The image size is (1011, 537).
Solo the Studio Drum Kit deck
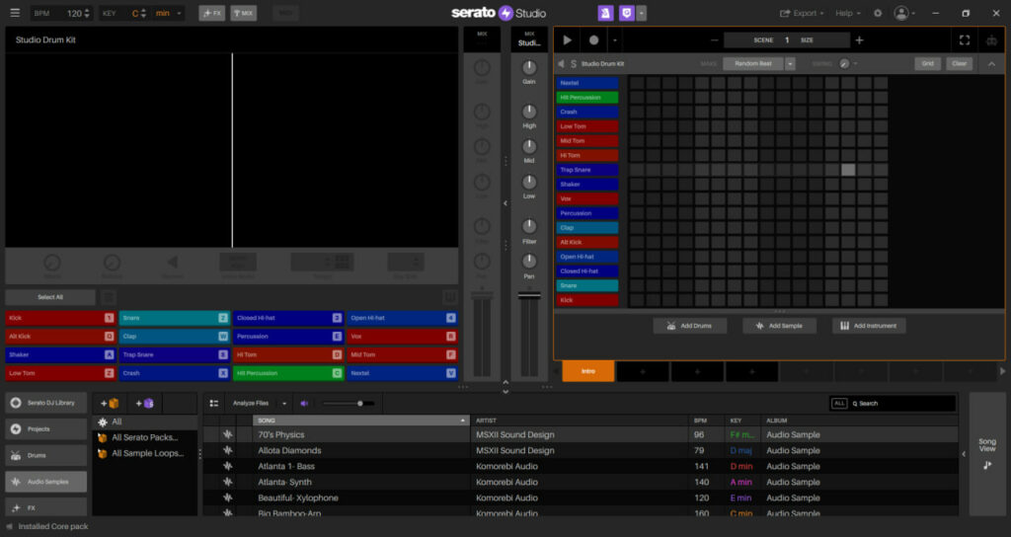574,64
